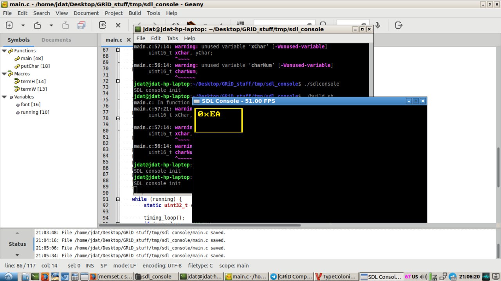This screenshot has height=281, width=501.
Task: Switch to GRiD Comp Telegram taskbar window
Action: pyautogui.click(x=291, y=277)
